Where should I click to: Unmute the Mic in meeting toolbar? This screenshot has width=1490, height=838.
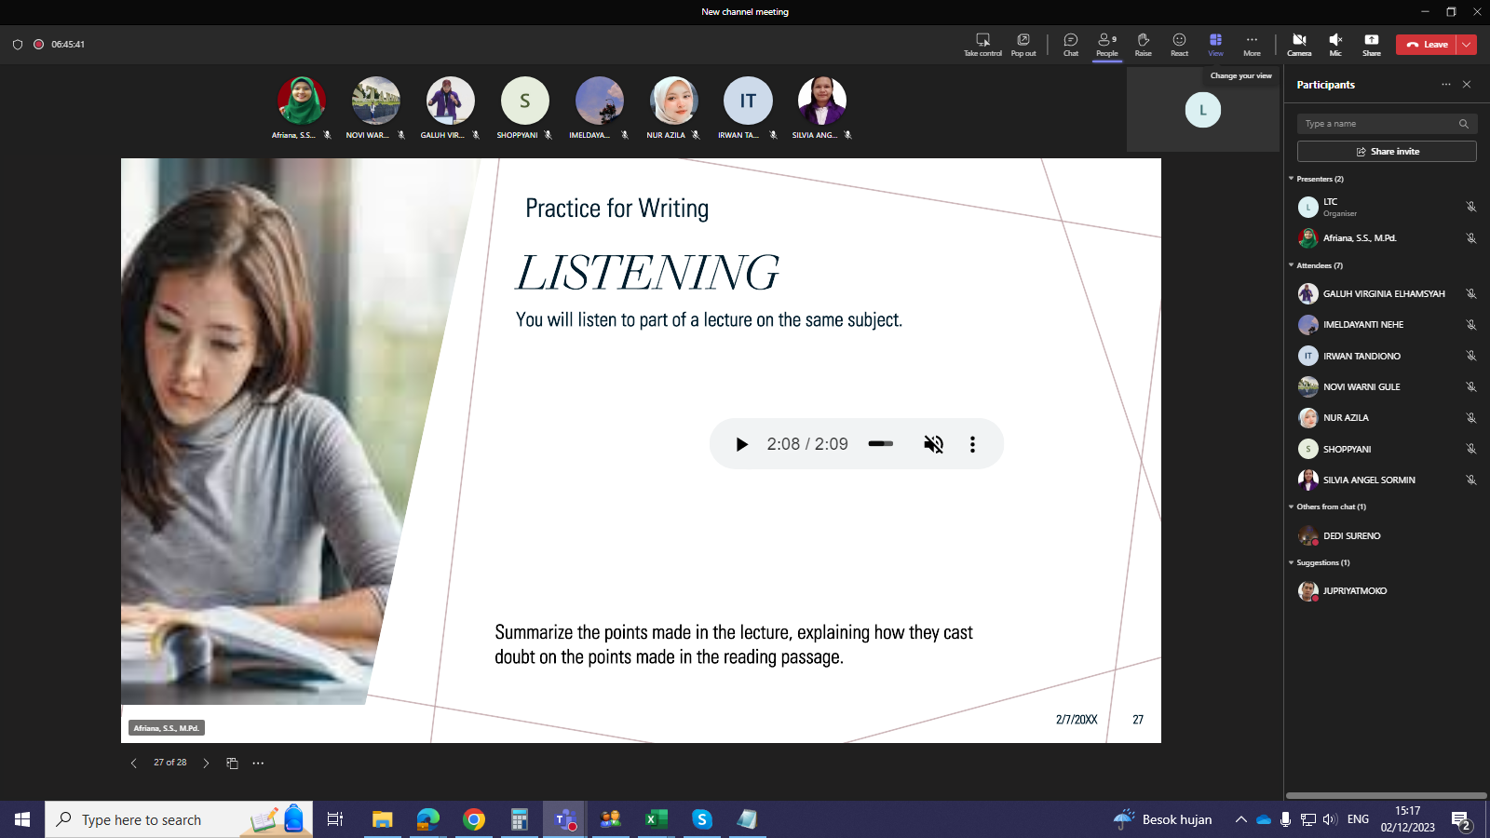click(1334, 44)
